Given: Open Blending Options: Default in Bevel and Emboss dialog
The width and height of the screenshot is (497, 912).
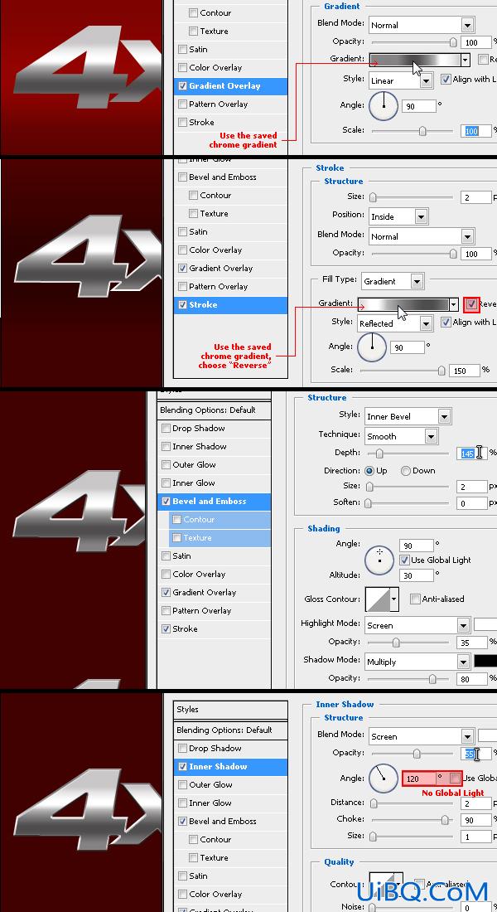Looking at the screenshot, I should (214, 410).
